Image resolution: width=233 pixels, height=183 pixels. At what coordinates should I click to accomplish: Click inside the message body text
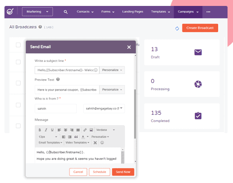tap(78, 155)
